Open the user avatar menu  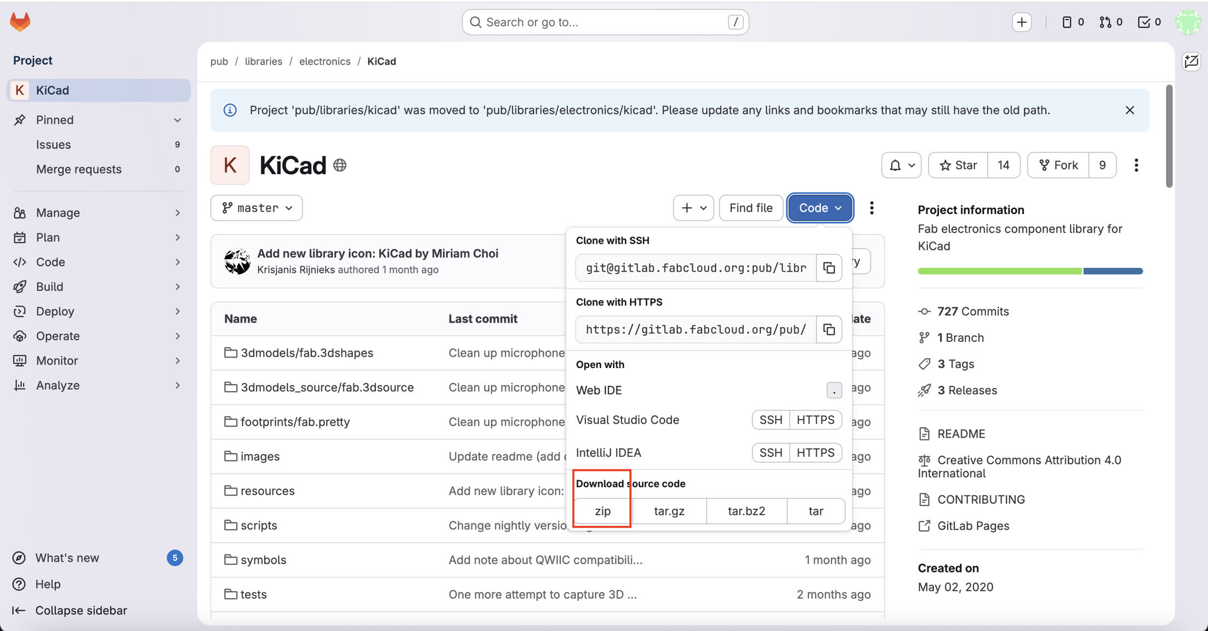click(1188, 22)
